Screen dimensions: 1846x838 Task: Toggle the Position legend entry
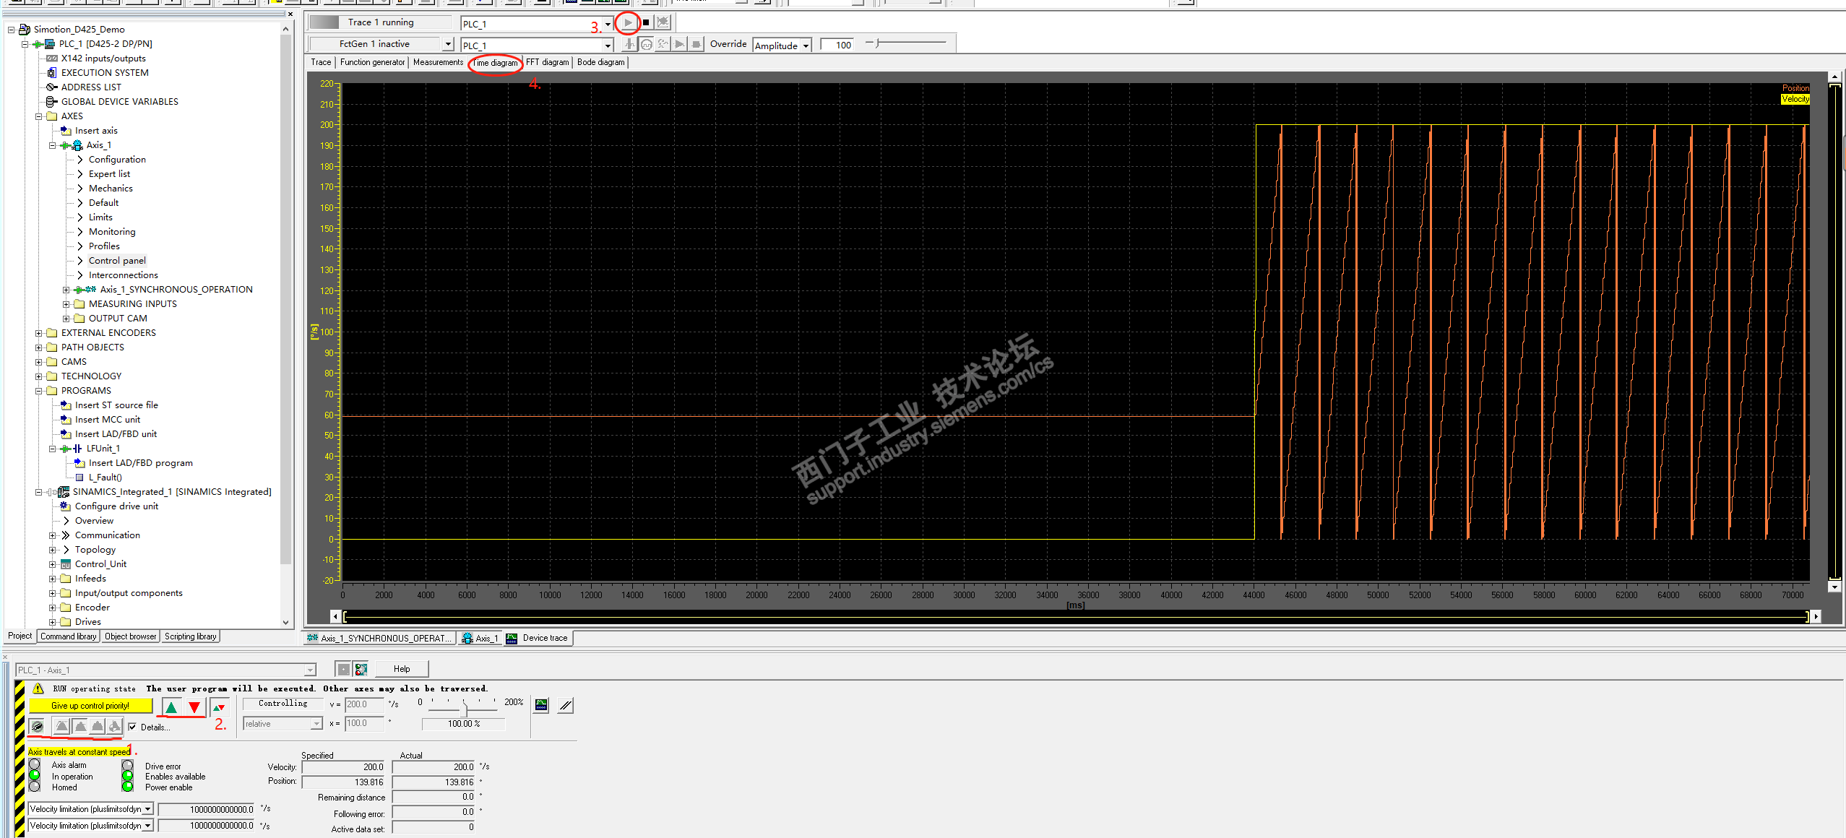tap(1795, 88)
